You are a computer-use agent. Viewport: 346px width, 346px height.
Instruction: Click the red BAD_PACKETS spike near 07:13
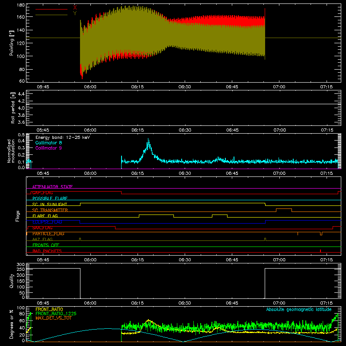point(320,251)
